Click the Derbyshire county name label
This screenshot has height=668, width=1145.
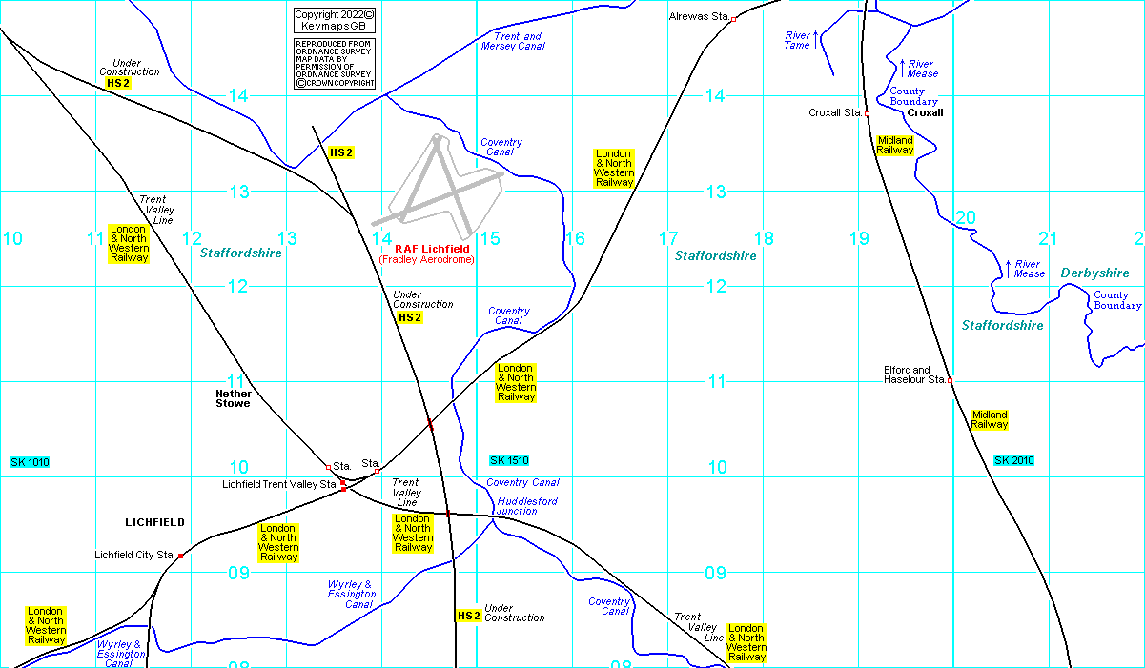[1094, 273]
